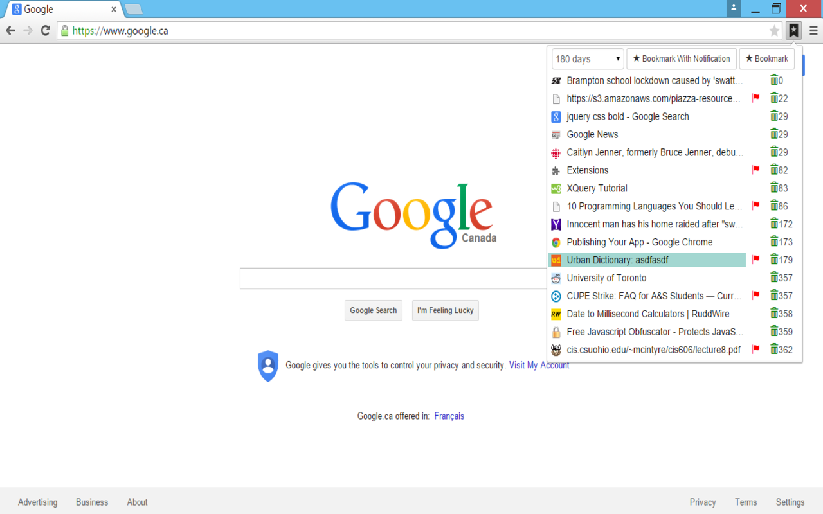This screenshot has height=514, width=823.
Task: Delete the Innocent man home raided bookmark
Action: coord(774,224)
